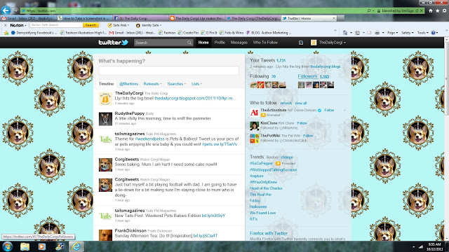Open Windows Start button
The image size is (449, 252).
(x=8, y=246)
